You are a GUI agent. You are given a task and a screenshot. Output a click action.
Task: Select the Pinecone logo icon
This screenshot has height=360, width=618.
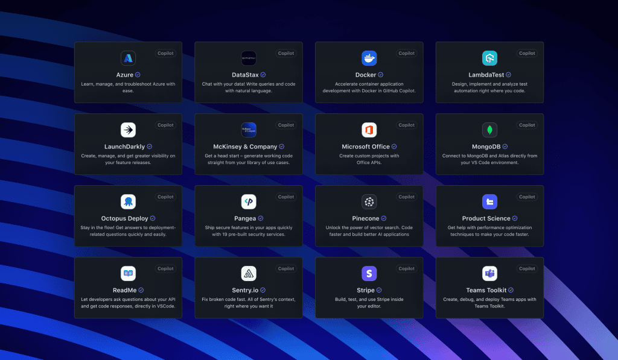pos(369,201)
